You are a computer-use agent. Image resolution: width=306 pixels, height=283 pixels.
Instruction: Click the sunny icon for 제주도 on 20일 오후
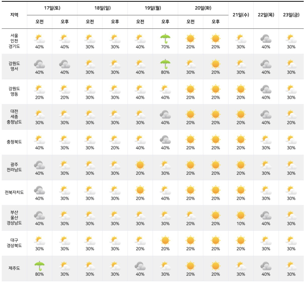tap(216, 266)
